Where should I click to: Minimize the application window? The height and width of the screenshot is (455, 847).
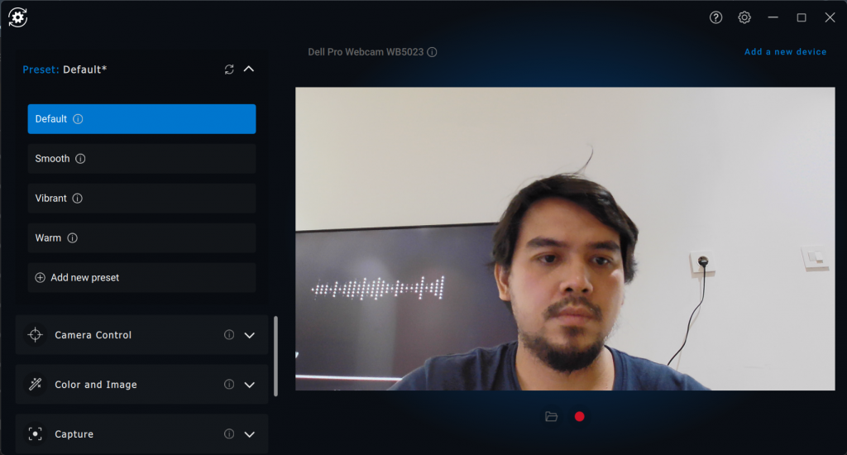[773, 17]
